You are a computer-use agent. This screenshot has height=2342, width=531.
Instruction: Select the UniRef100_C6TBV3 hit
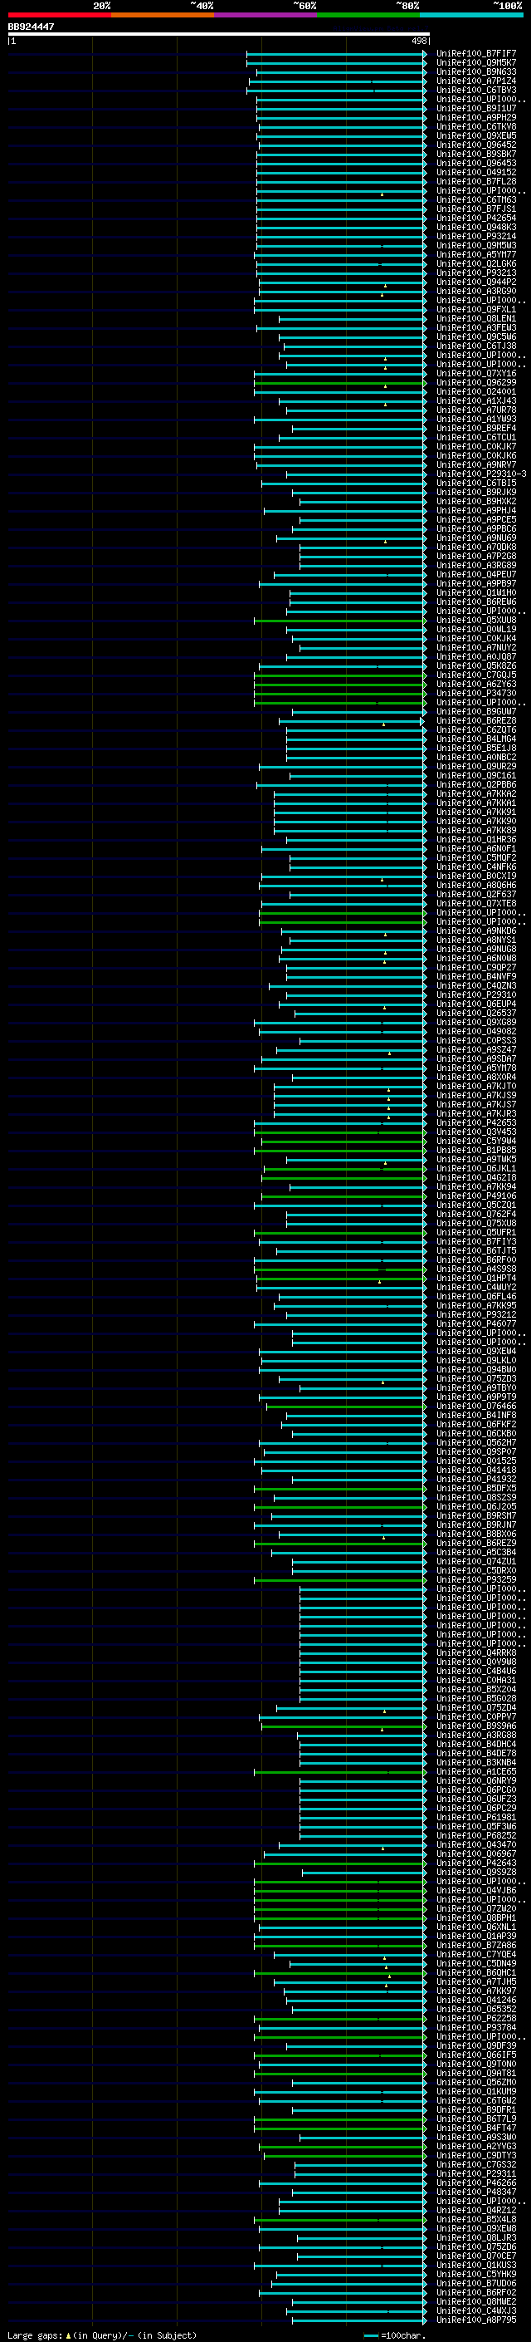coord(476,90)
